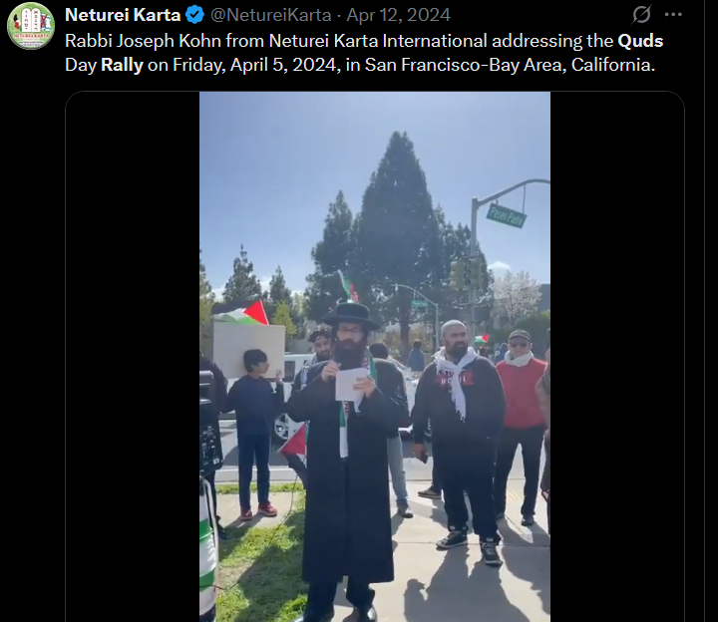Click the Paseo Padre street sign in video
The width and height of the screenshot is (718, 622).
506,215
